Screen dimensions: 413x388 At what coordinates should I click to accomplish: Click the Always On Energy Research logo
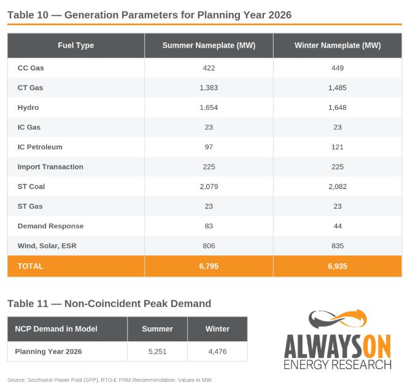[x=338, y=340]
